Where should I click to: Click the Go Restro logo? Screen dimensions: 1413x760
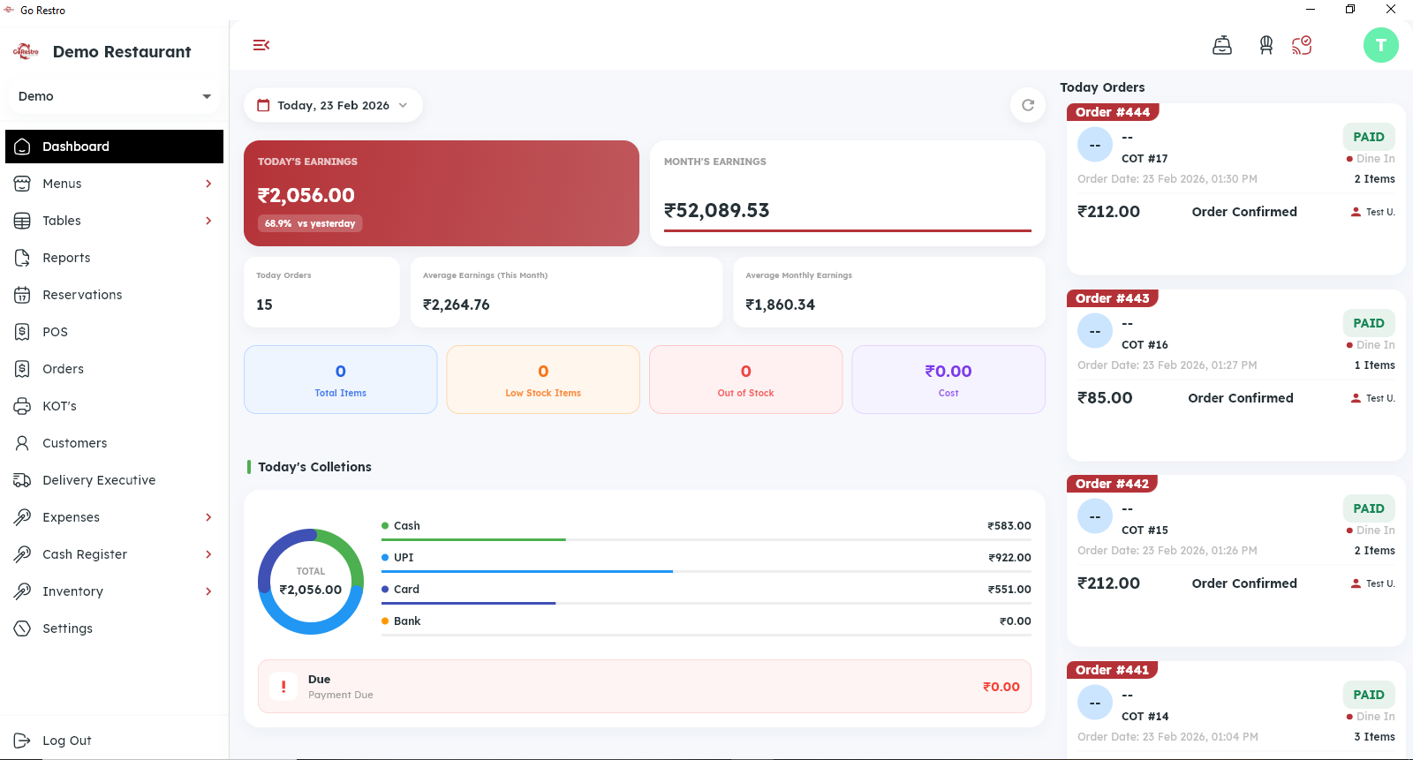26,51
